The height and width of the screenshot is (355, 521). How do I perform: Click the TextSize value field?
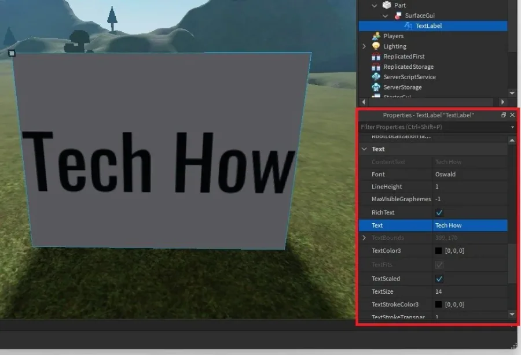tap(470, 291)
